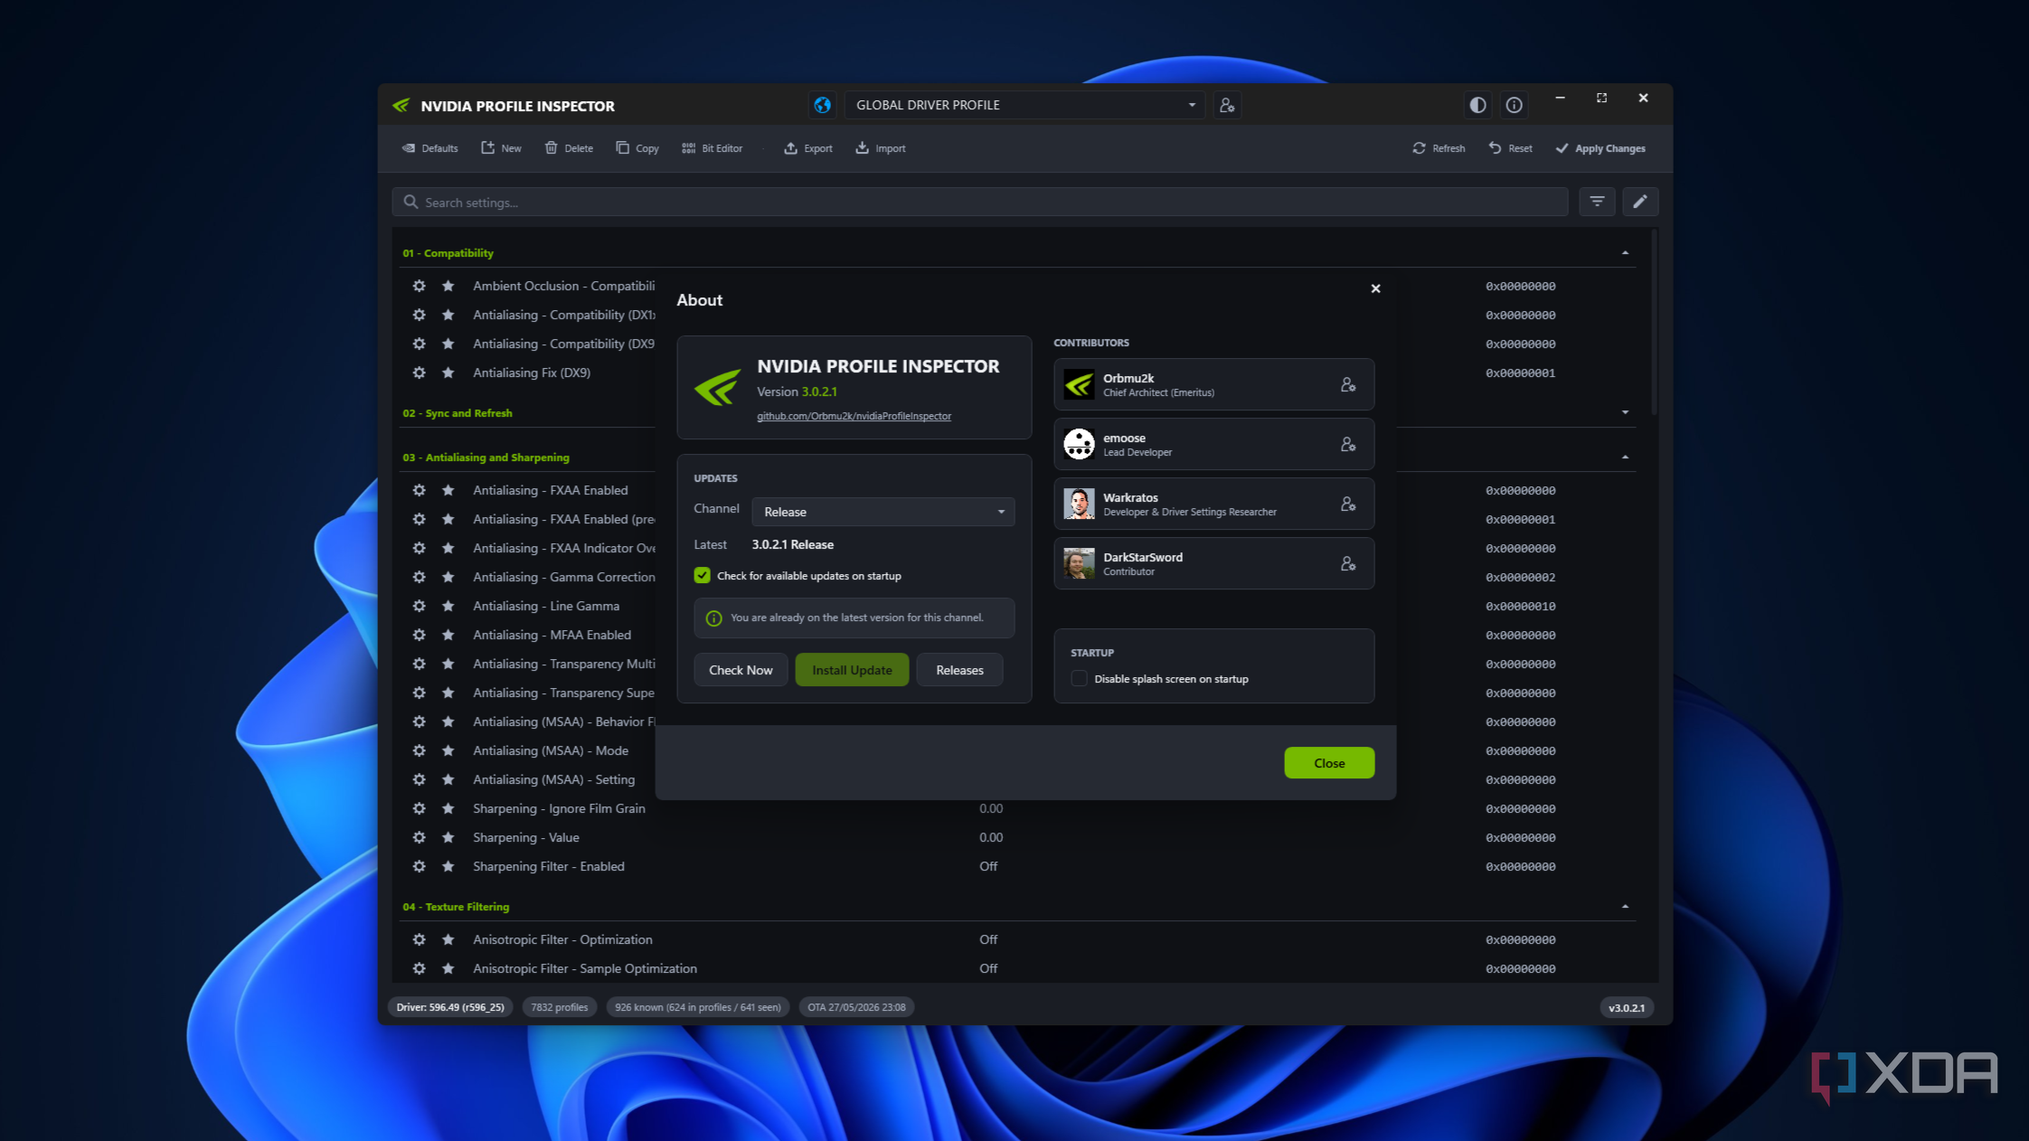This screenshot has height=1141, width=2029.
Task: Click the Driver: 596.49 status badge
Action: (450, 1007)
